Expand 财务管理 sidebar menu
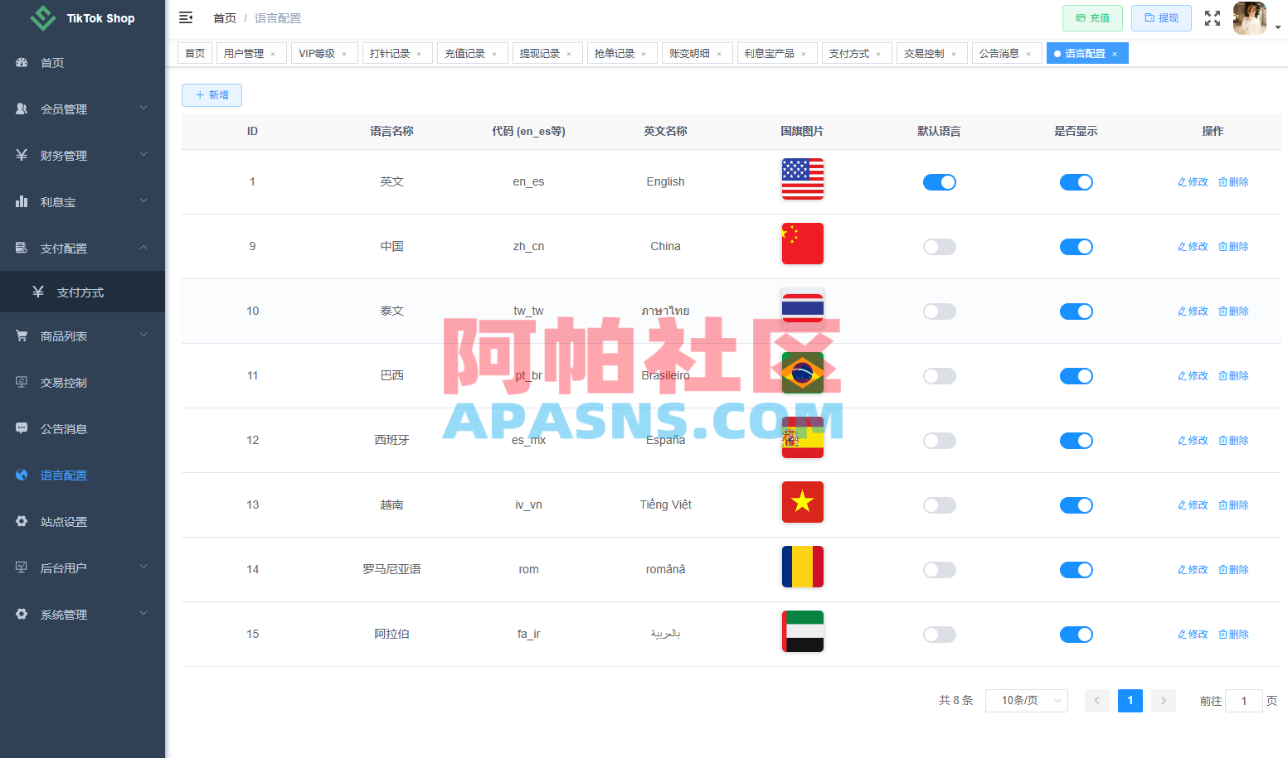The height and width of the screenshot is (758, 1288). tap(82, 156)
